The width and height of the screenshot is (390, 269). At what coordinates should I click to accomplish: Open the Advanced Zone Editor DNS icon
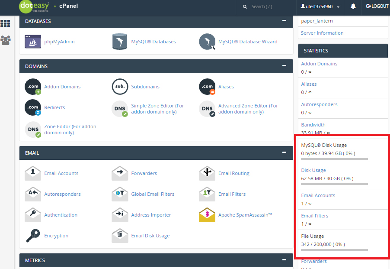pyautogui.click(x=207, y=109)
